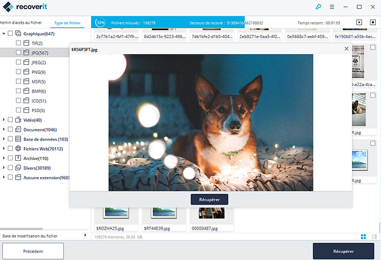Switch to list detail view
The image size is (381, 260).
coord(374,237)
